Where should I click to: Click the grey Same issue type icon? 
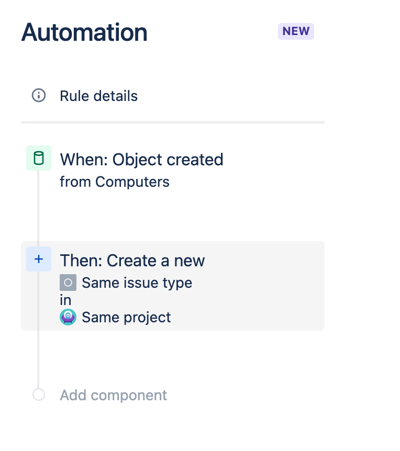coord(68,283)
